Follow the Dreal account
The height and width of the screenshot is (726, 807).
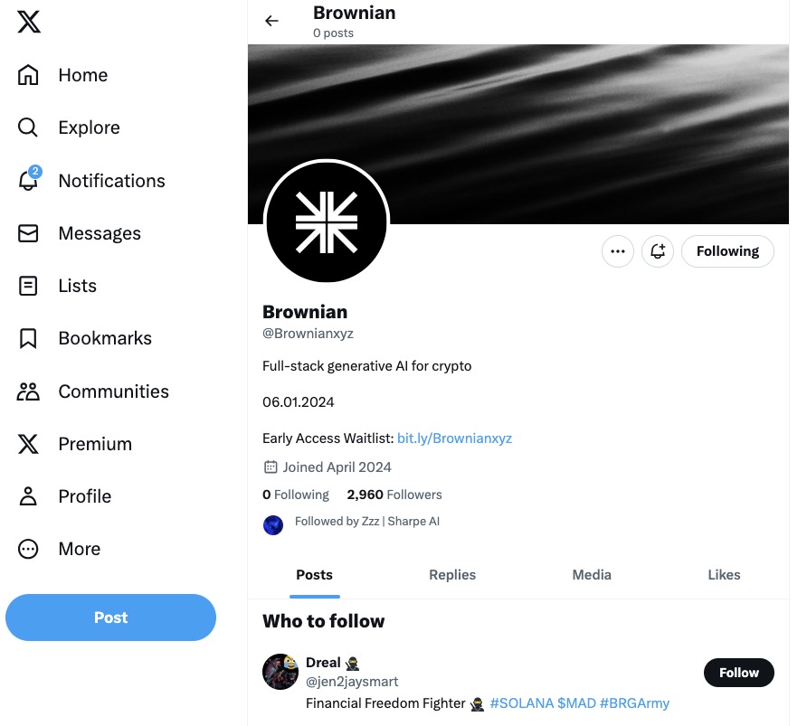click(738, 673)
